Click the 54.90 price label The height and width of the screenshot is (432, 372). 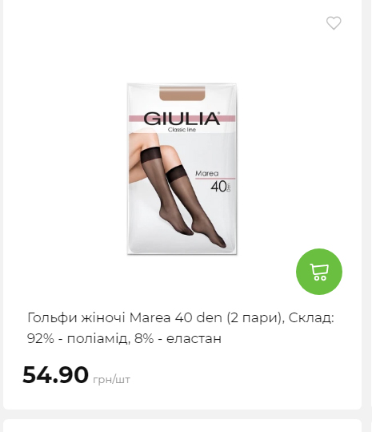click(55, 375)
